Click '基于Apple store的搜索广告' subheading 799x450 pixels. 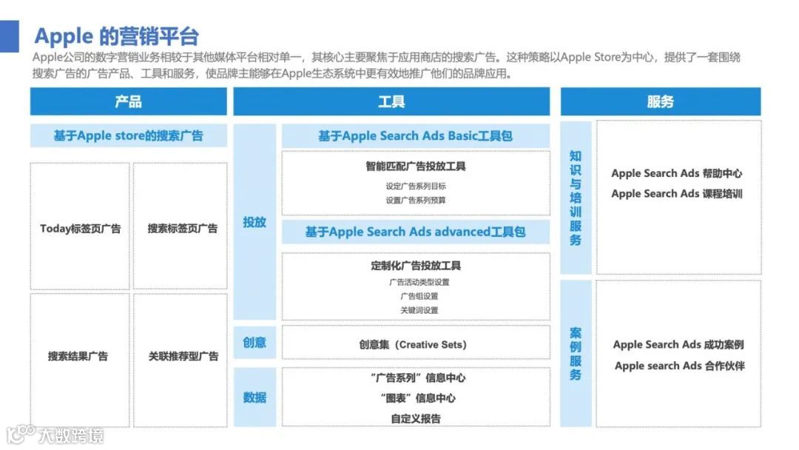click(129, 135)
